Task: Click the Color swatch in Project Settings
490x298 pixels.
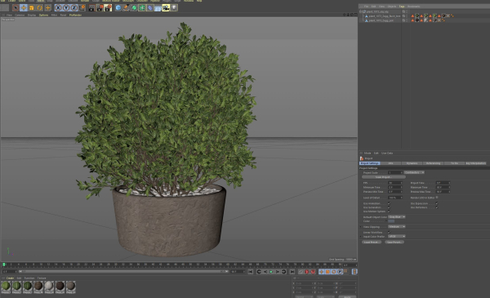Action: (391, 221)
